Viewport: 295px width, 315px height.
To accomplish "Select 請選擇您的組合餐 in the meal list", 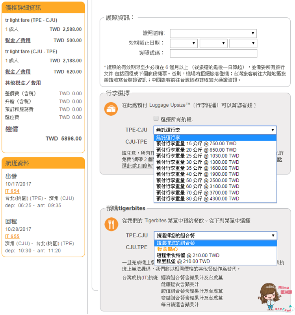I will (215, 243).
